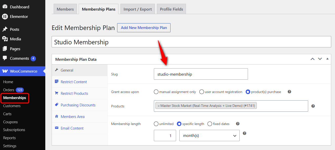Select manual assignment only option
The image size is (335, 150).
coord(156,92)
